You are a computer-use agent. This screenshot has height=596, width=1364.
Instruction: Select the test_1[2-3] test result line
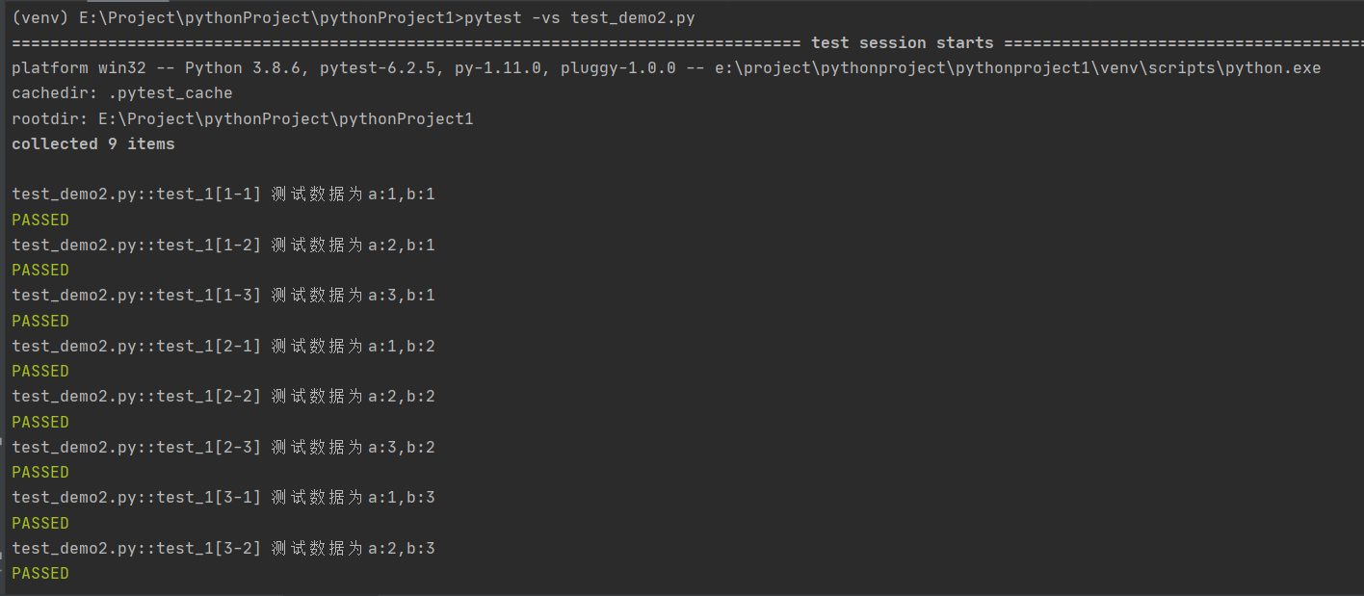click(x=223, y=447)
